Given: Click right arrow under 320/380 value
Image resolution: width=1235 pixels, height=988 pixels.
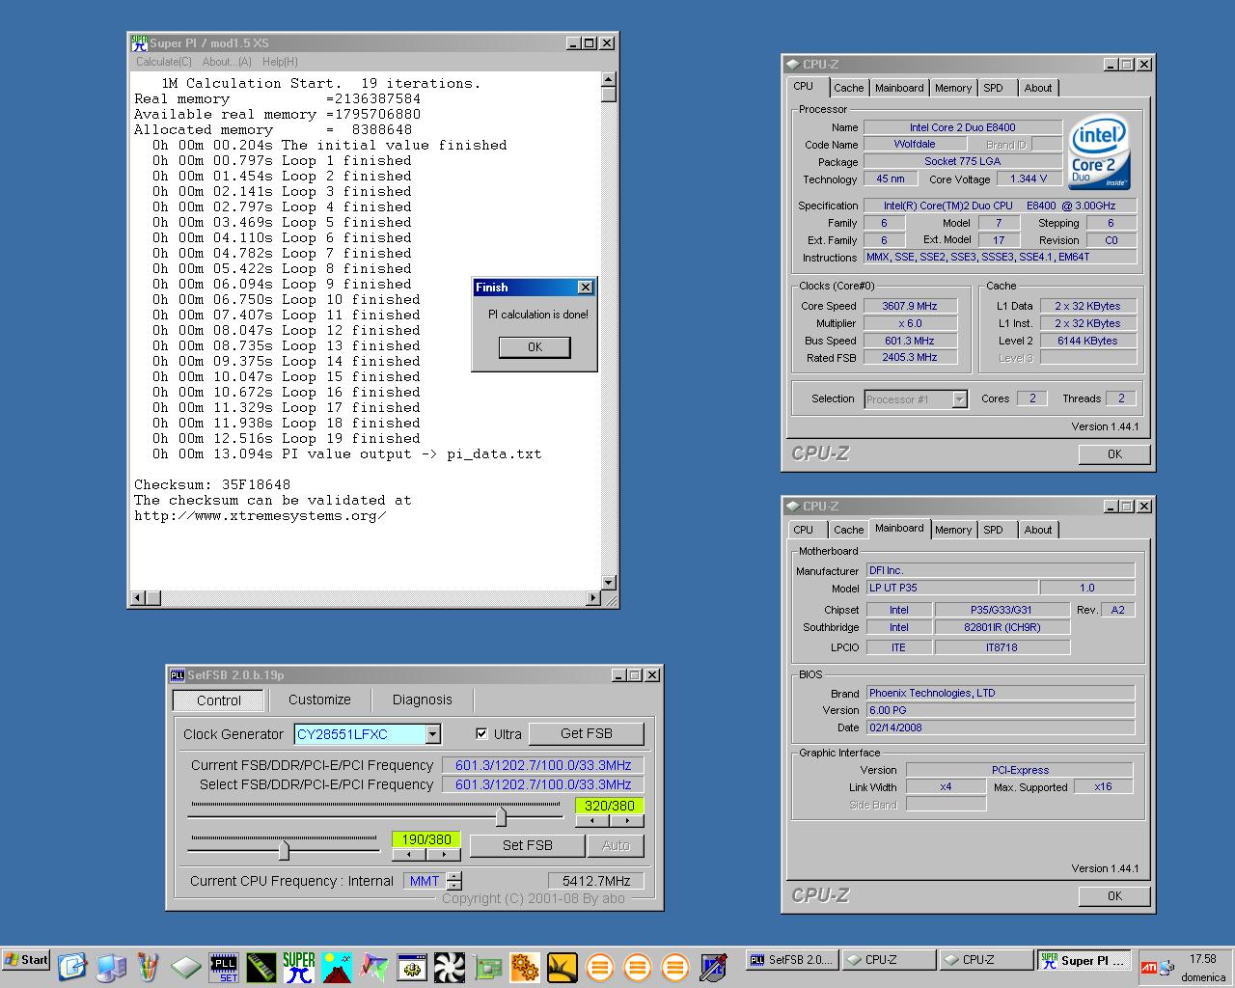Looking at the screenshot, I should click(627, 821).
